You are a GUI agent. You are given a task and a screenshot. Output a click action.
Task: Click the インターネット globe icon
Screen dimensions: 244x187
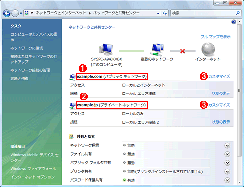coord(208,49)
